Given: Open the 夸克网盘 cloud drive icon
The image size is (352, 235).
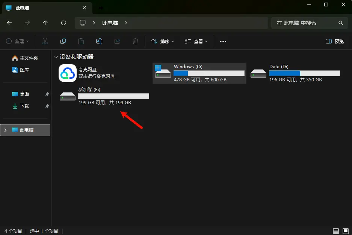Looking at the screenshot, I should 68,73.
